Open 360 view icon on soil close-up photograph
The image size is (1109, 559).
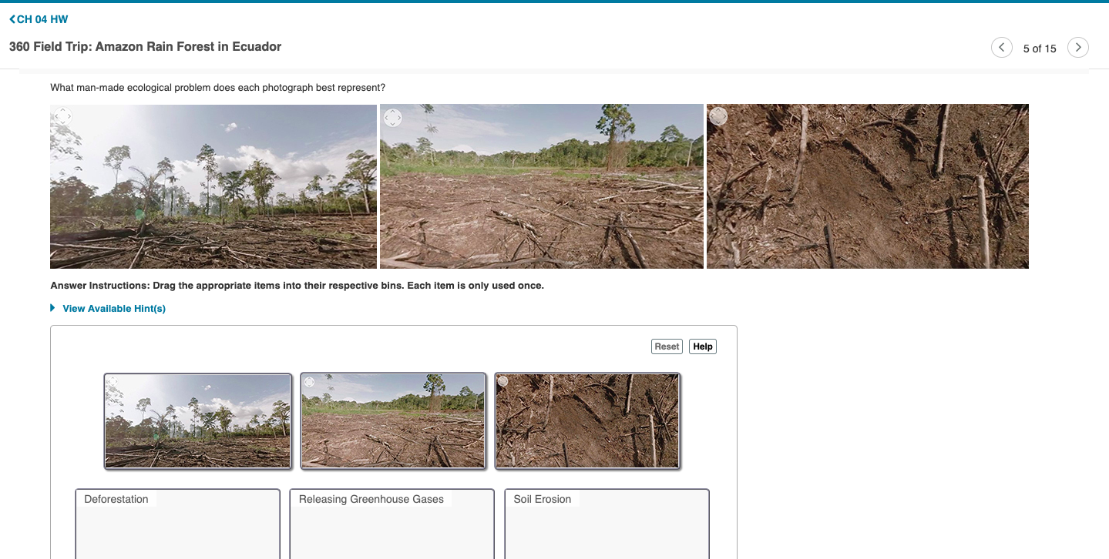(x=719, y=116)
